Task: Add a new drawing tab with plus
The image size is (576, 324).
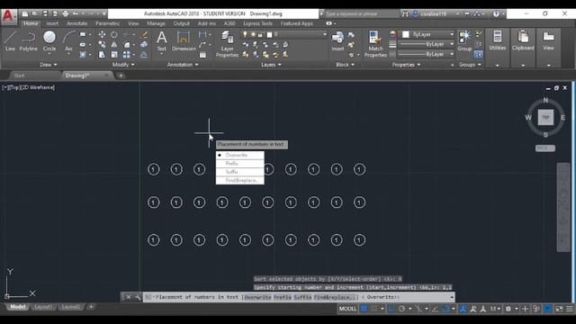Action: click(x=121, y=76)
